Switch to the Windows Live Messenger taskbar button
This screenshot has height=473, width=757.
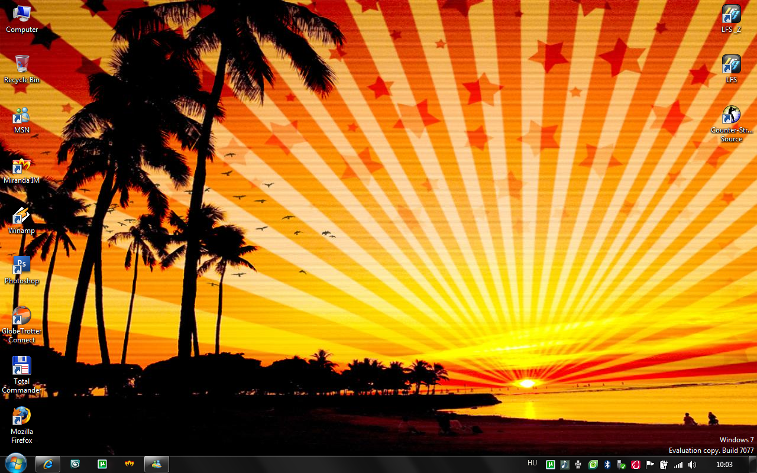(x=157, y=464)
